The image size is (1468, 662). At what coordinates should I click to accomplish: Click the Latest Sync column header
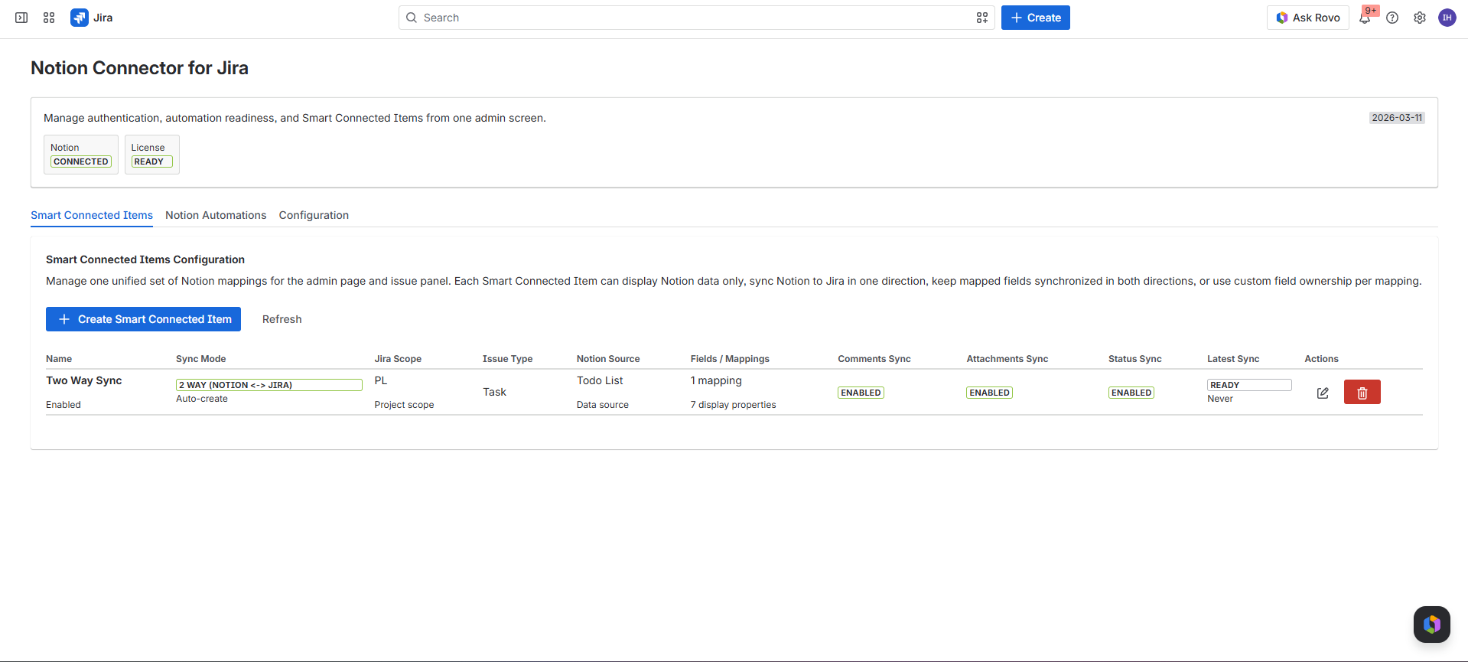pyautogui.click(x=1233, y=359)
